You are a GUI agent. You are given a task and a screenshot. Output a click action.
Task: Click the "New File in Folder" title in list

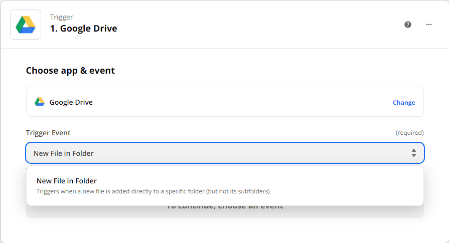(67, 181)
